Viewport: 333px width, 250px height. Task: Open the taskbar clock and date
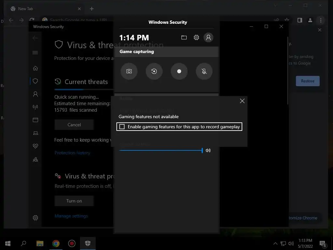pyautogui.click(x=305, y=243)
